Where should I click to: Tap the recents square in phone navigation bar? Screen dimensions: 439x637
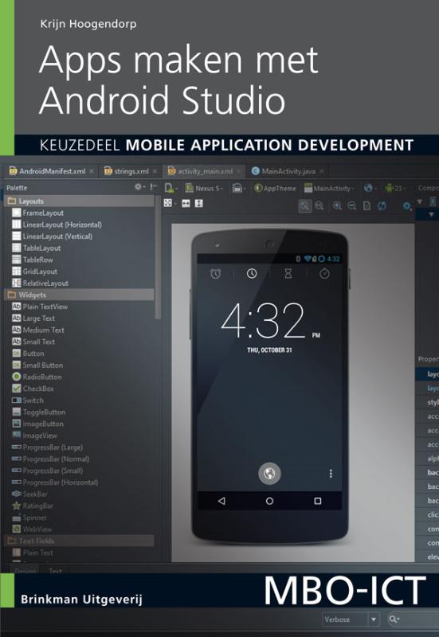point(318,501)
